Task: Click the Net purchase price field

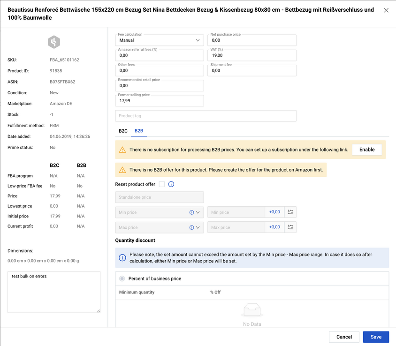Action: pos(252,40)
